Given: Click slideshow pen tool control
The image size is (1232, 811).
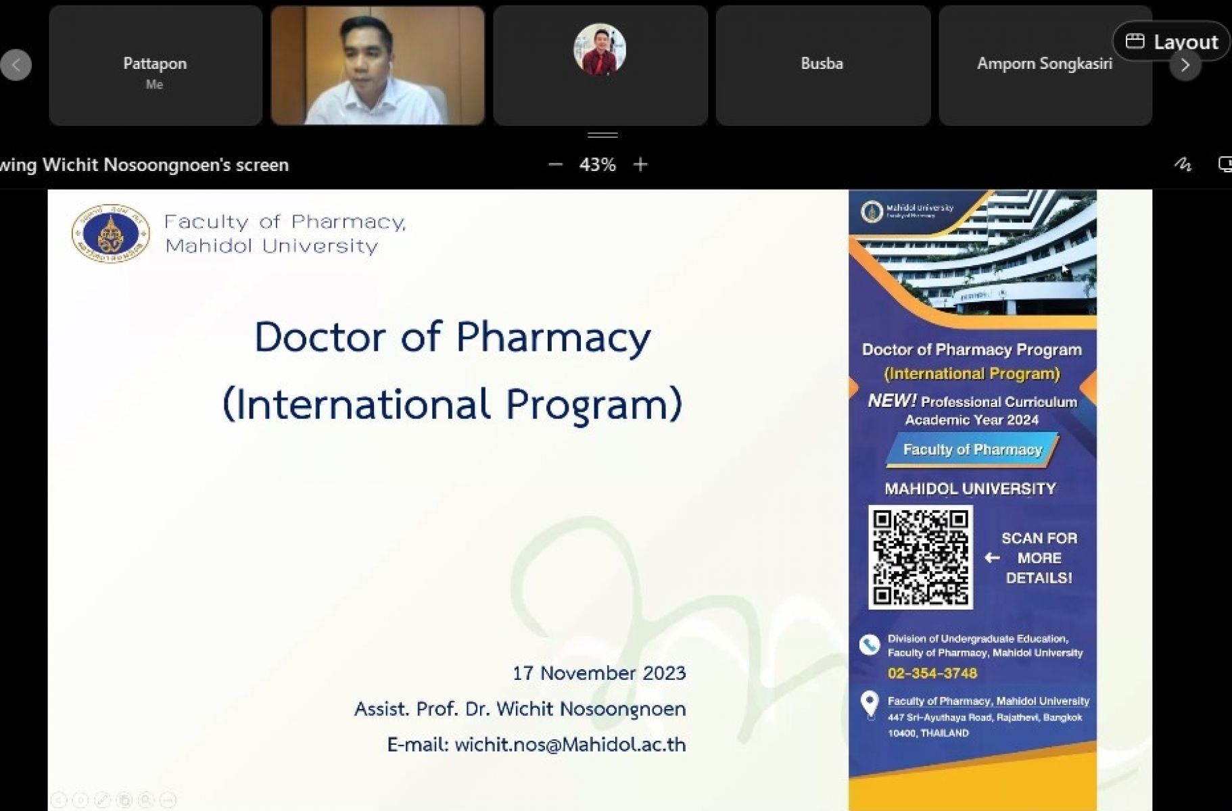Looking at the screenshot, I should click(102, 800).
